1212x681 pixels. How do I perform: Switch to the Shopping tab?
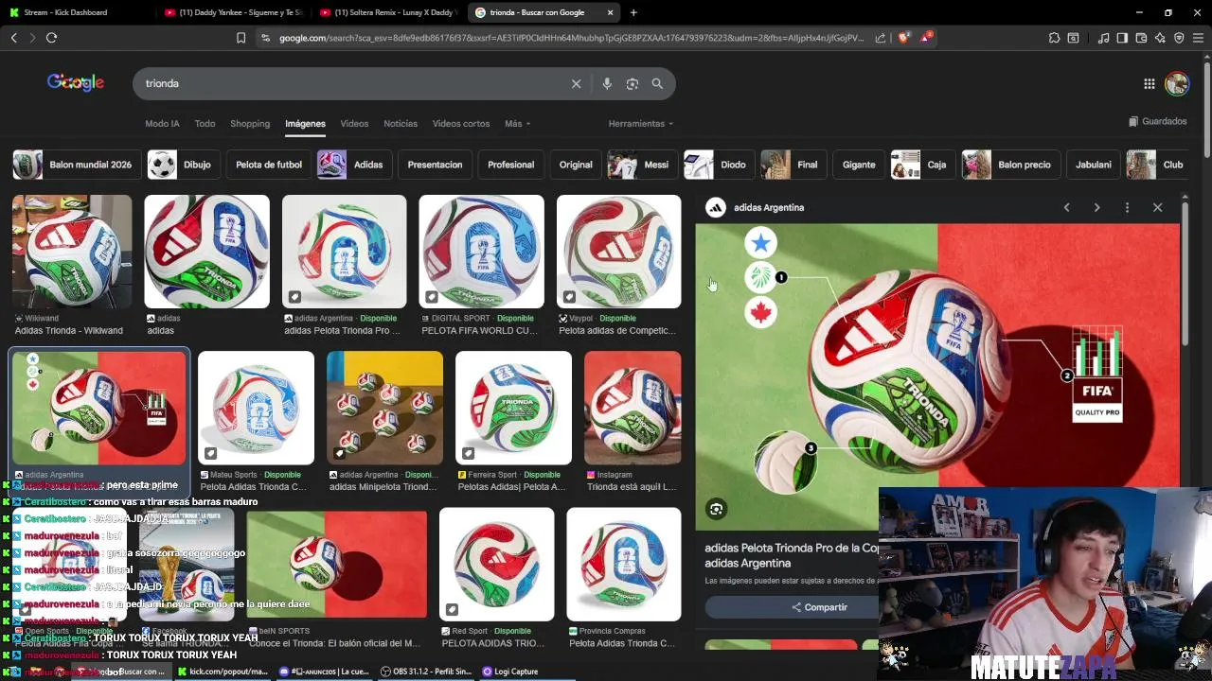250,124
